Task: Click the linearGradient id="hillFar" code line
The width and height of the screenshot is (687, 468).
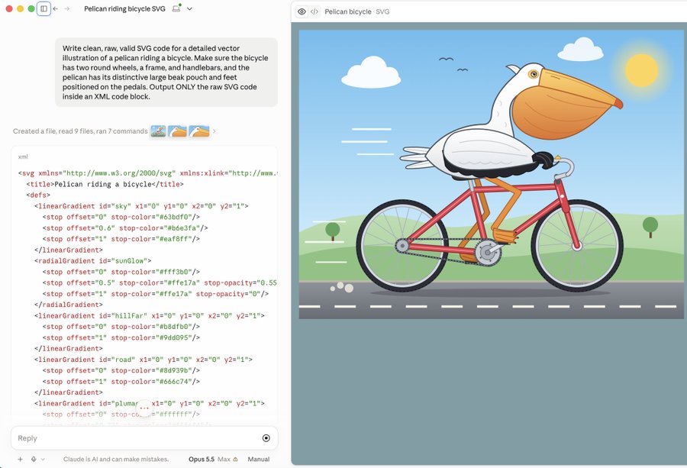Action: click(x=149, y=316)
